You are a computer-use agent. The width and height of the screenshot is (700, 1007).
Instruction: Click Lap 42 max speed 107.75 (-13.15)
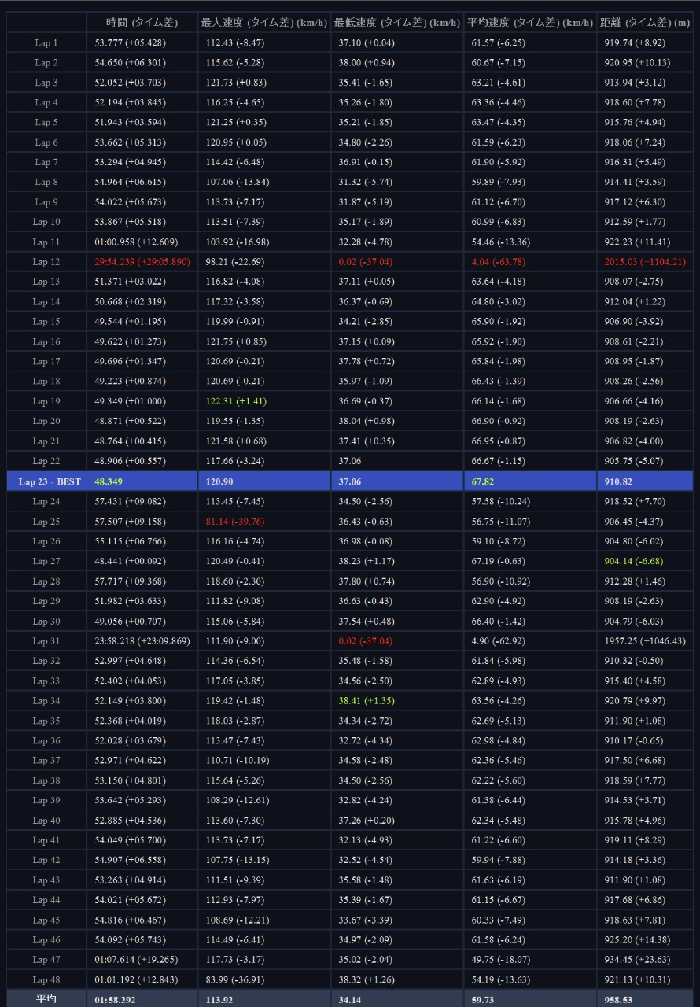[238, 861]
